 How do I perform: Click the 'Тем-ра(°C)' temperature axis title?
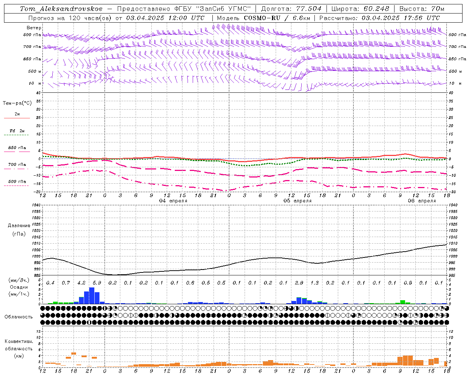pyautogui.click(x=17, y=103)
